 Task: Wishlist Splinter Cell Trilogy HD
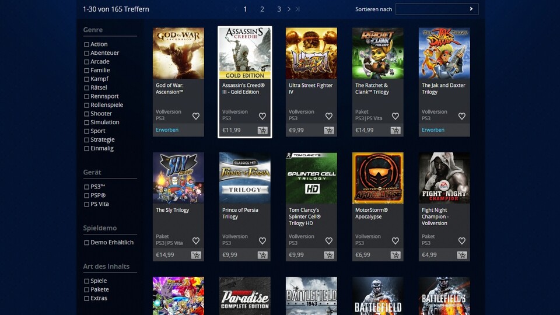(x=328, y=241)
